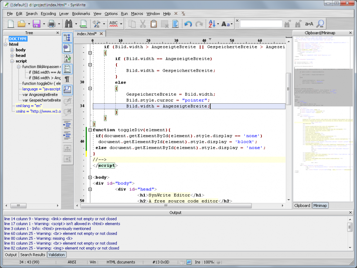Expand the script node in the Tree panel
Viewport: 357px width, 268px height.
[x=11, y=61]
